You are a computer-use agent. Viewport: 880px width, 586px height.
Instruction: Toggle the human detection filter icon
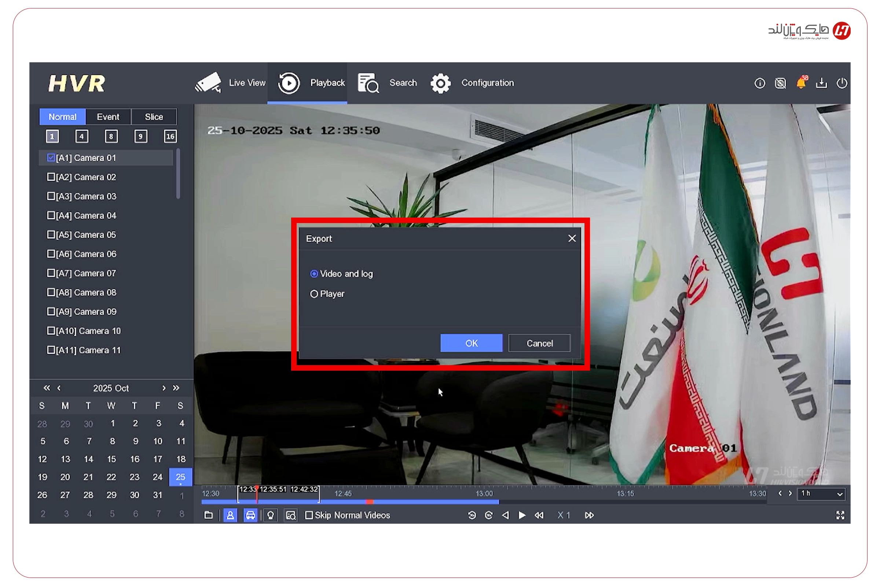coord(230,515)
